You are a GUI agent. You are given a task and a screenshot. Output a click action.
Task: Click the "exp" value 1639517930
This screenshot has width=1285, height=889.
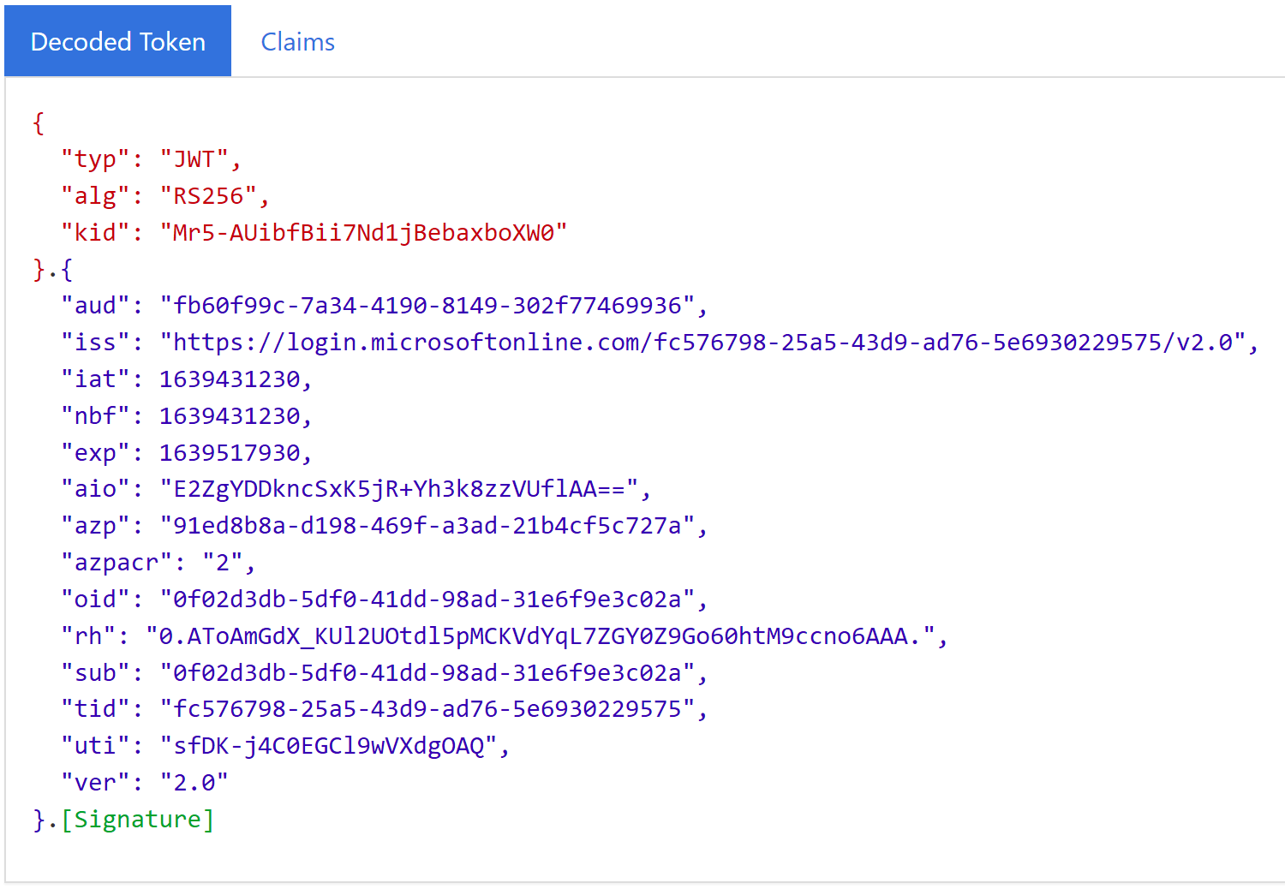click(229, 453)
